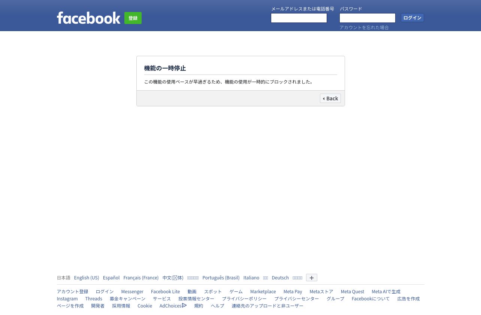
Task: Visit the Instagram footer link
Action: [67, 299]
